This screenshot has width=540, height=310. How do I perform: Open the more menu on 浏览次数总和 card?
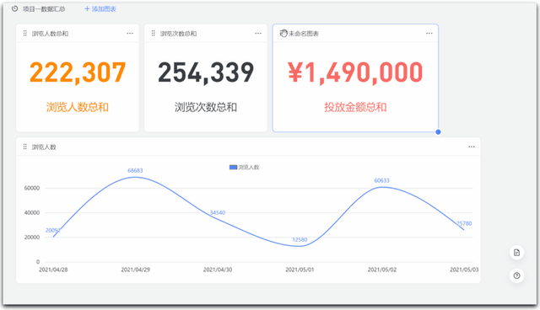[258, 34]
